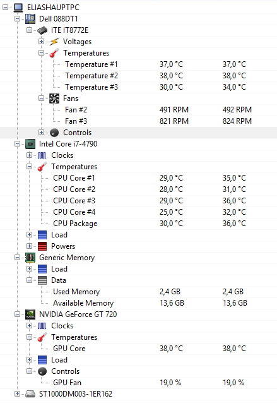
Task: Collapse the Data node
Action: coord(29,280)
